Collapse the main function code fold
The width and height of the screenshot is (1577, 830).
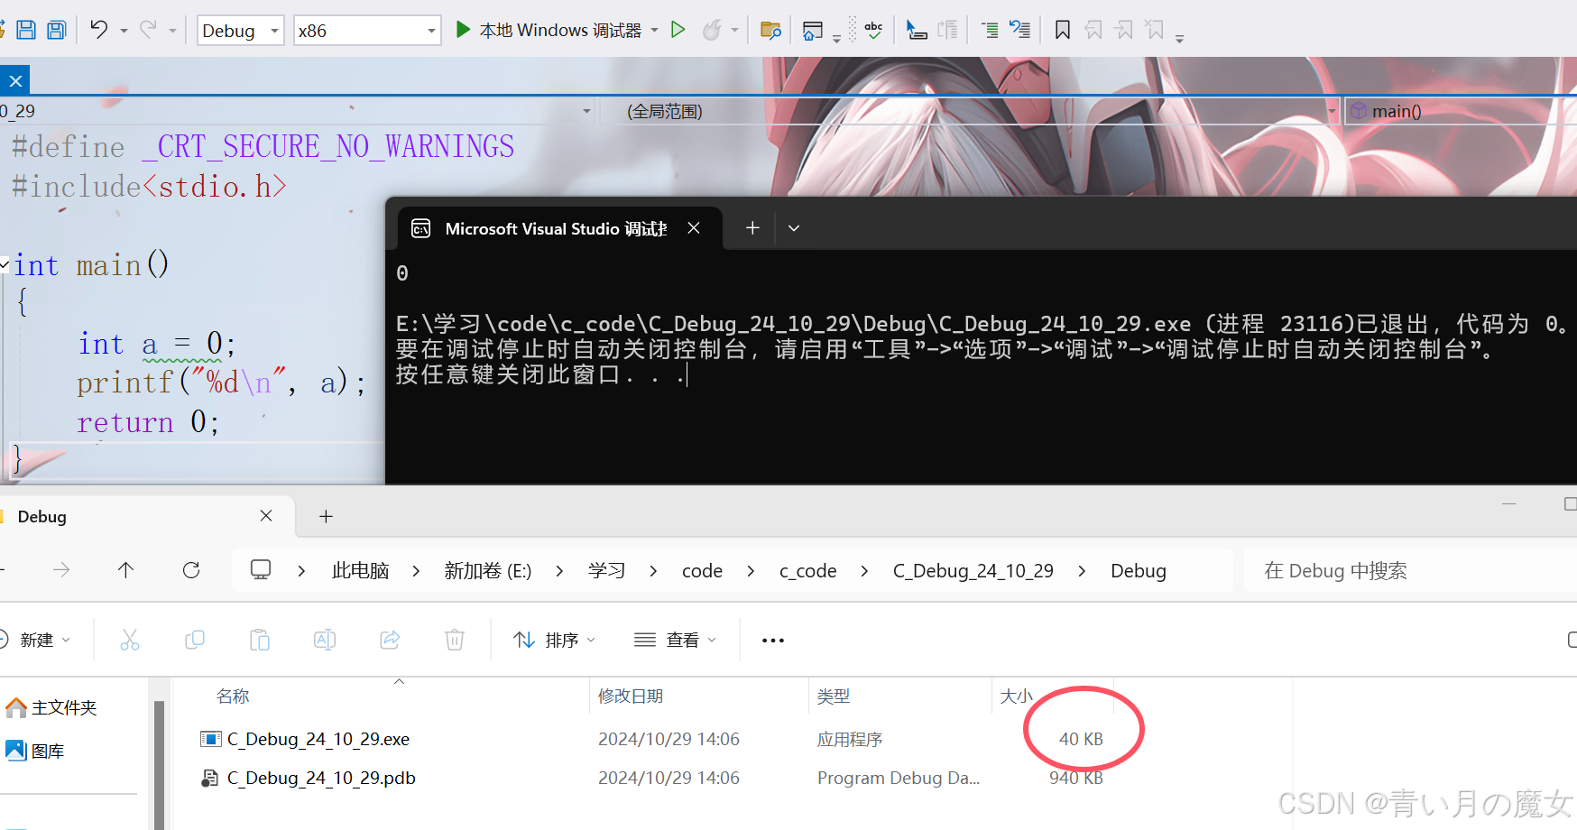(5, 264)
